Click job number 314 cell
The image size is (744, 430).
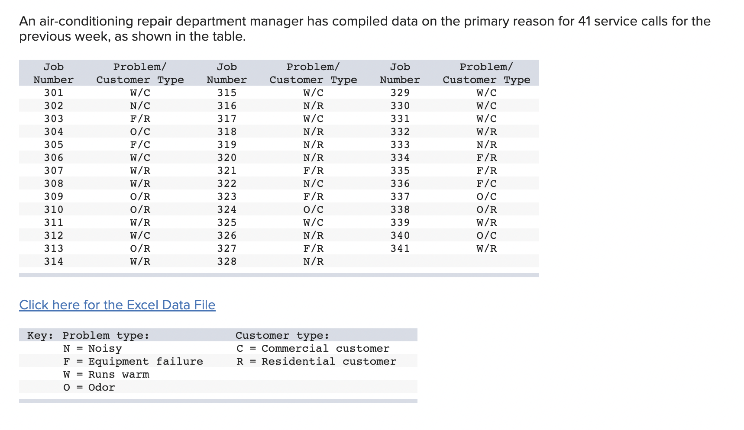54,261
